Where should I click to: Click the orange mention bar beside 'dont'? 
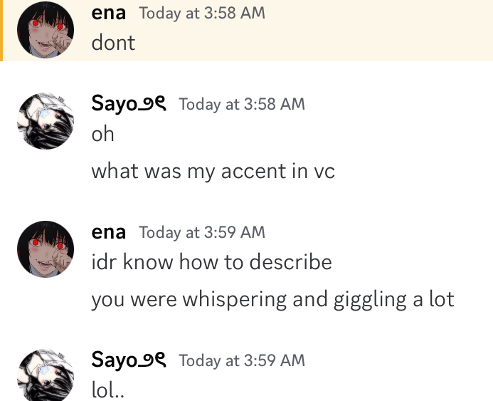tap(1, 30)
